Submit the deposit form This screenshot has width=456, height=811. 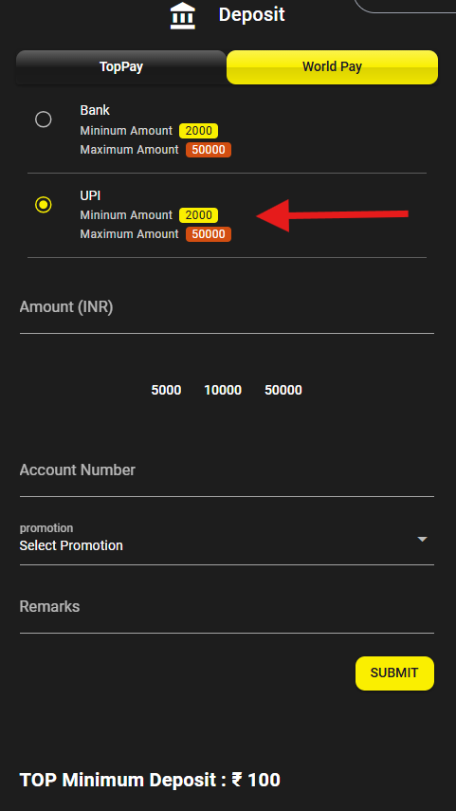394,673
